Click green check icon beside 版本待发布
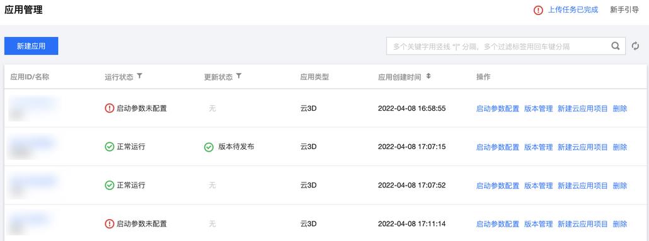649x241 pixels. 209,147
